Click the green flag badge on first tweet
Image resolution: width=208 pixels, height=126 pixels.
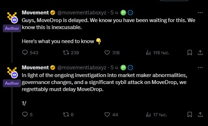[x=123, y=13]
